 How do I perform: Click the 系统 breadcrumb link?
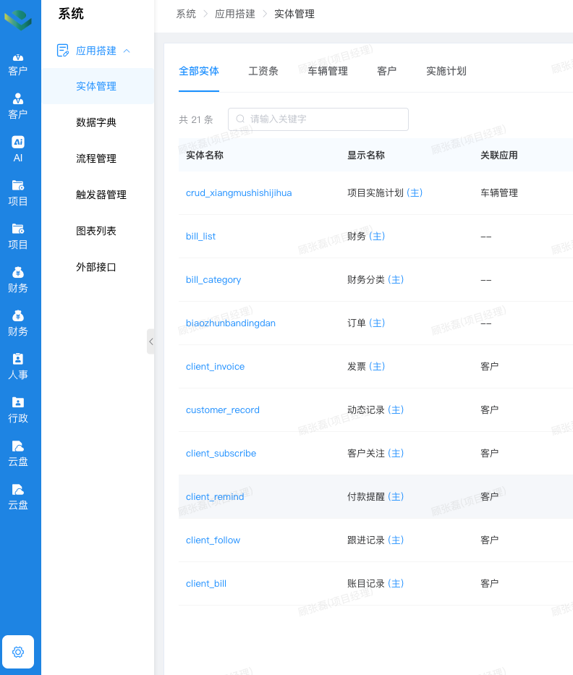186,14
